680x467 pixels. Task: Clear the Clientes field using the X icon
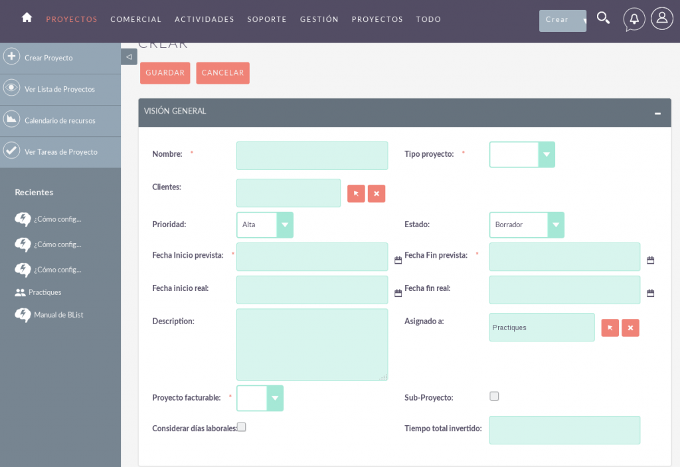(376, 193)
